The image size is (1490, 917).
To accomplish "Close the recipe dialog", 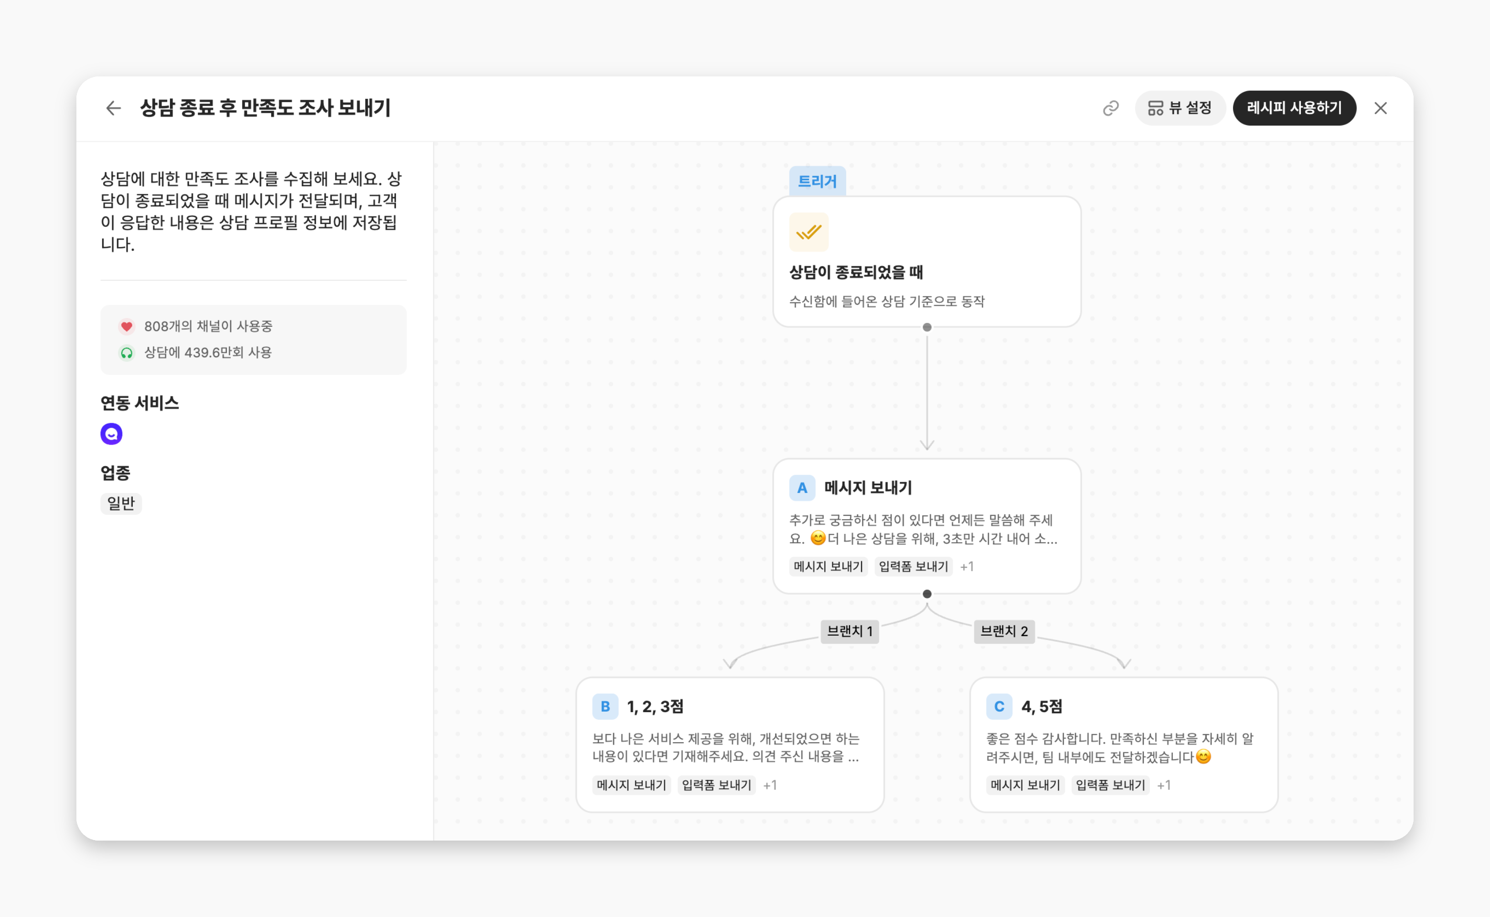I will pos(1380,108).
